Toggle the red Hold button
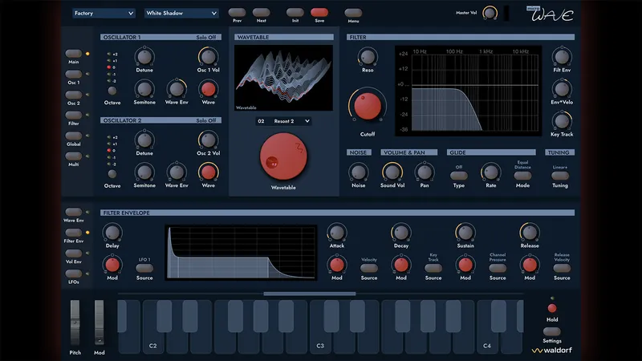Viewport: 642px width, 361px height. point(552,308)
